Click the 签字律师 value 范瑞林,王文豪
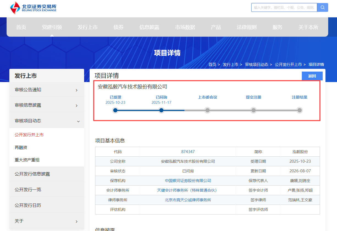 tap(300, 200)
